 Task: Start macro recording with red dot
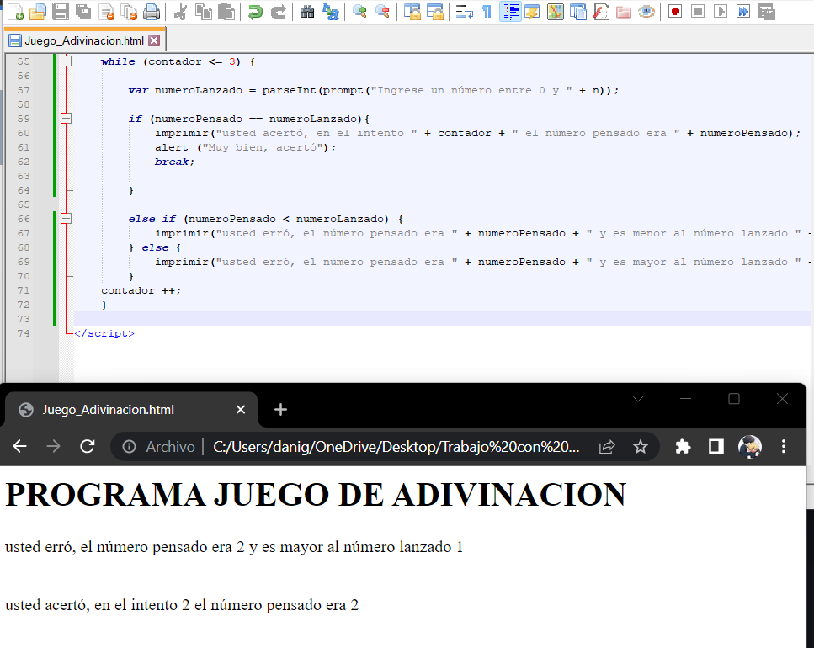coord(675,12)
